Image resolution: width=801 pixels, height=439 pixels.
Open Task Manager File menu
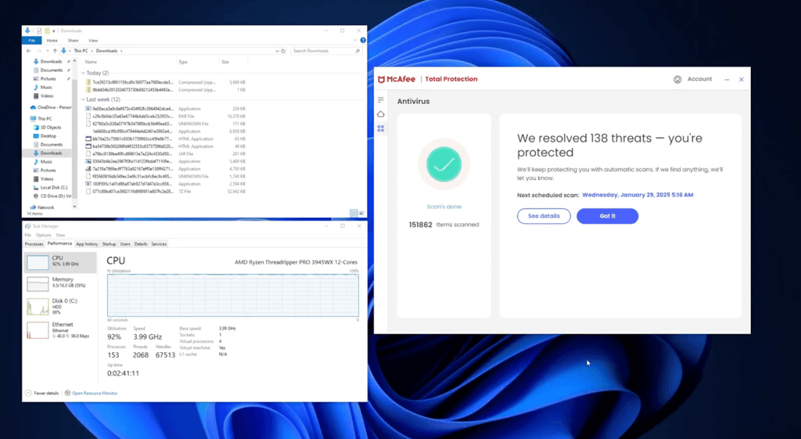click(28, 235)
